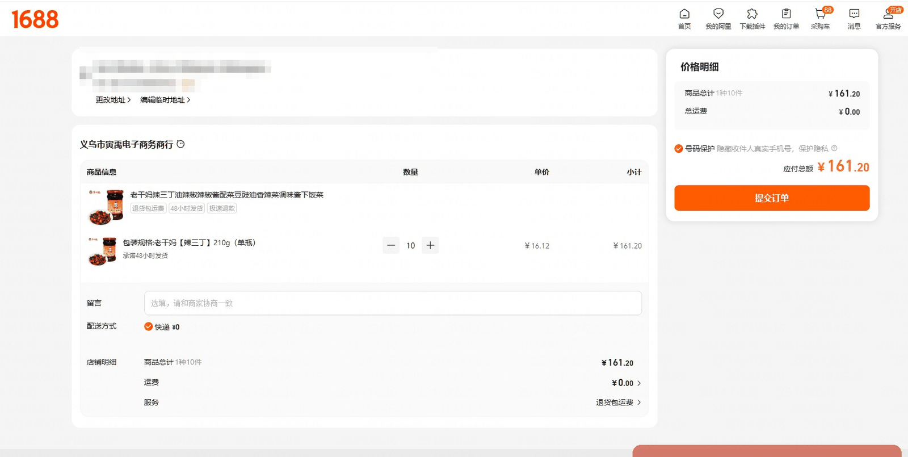Click 编辑临时地址 link

[165, 100]
